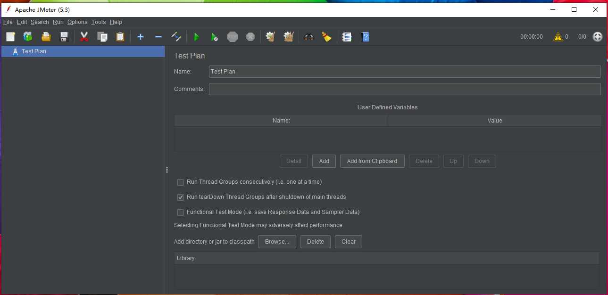The width and height of the screenshot is (608, 295).
Task: Open the Edit menu
Action: pos(22,22)
